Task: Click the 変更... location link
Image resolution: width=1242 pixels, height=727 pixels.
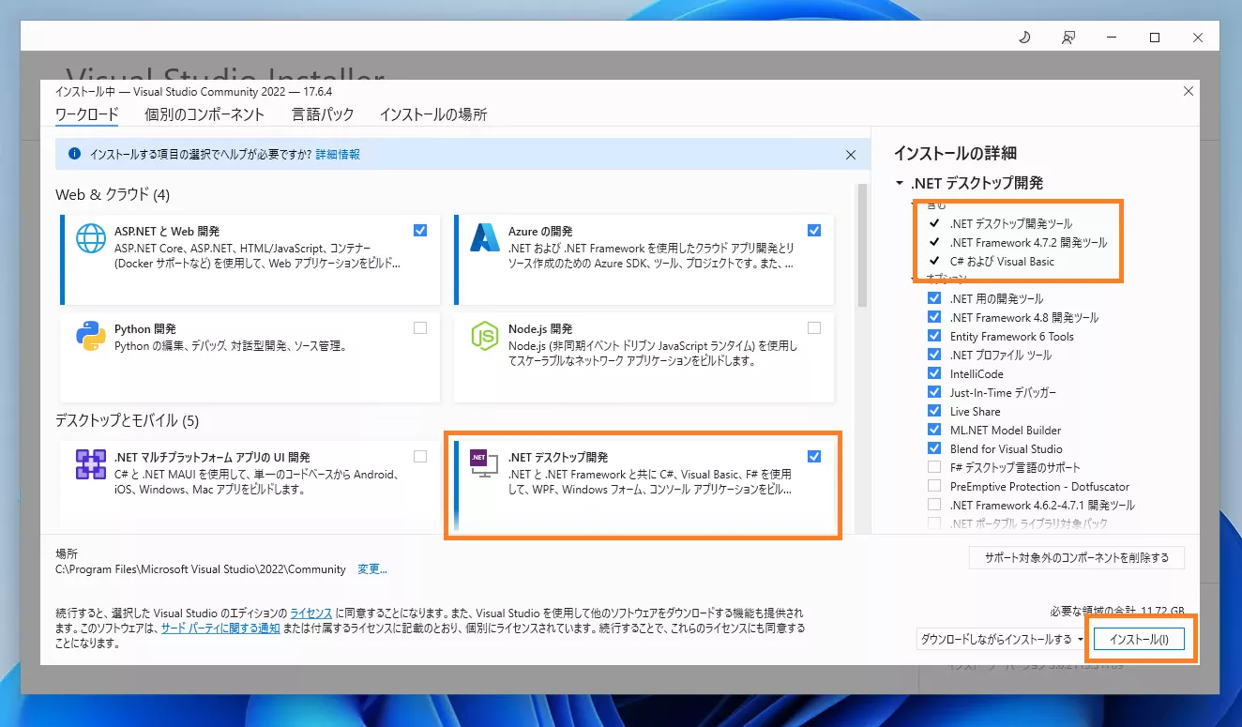Action: (x=372, y=569)
